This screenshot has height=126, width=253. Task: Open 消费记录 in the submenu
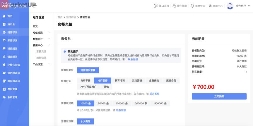[41, 58]
